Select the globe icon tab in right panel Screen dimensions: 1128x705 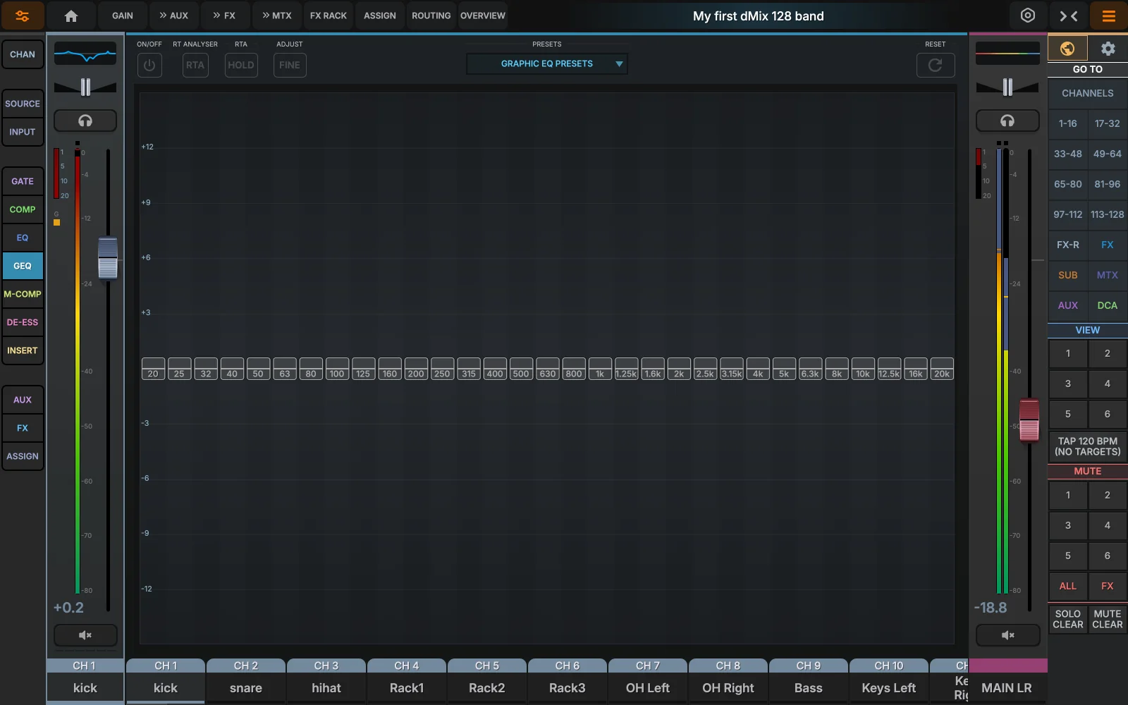1067,49
